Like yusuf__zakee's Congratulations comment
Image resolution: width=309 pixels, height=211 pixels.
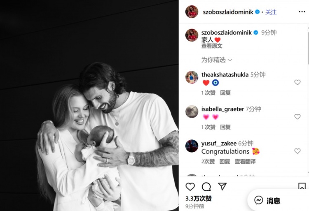(x=297, y=151)
